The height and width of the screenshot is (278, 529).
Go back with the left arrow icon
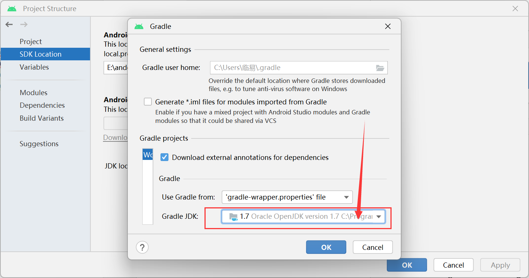tap(9, 24)
